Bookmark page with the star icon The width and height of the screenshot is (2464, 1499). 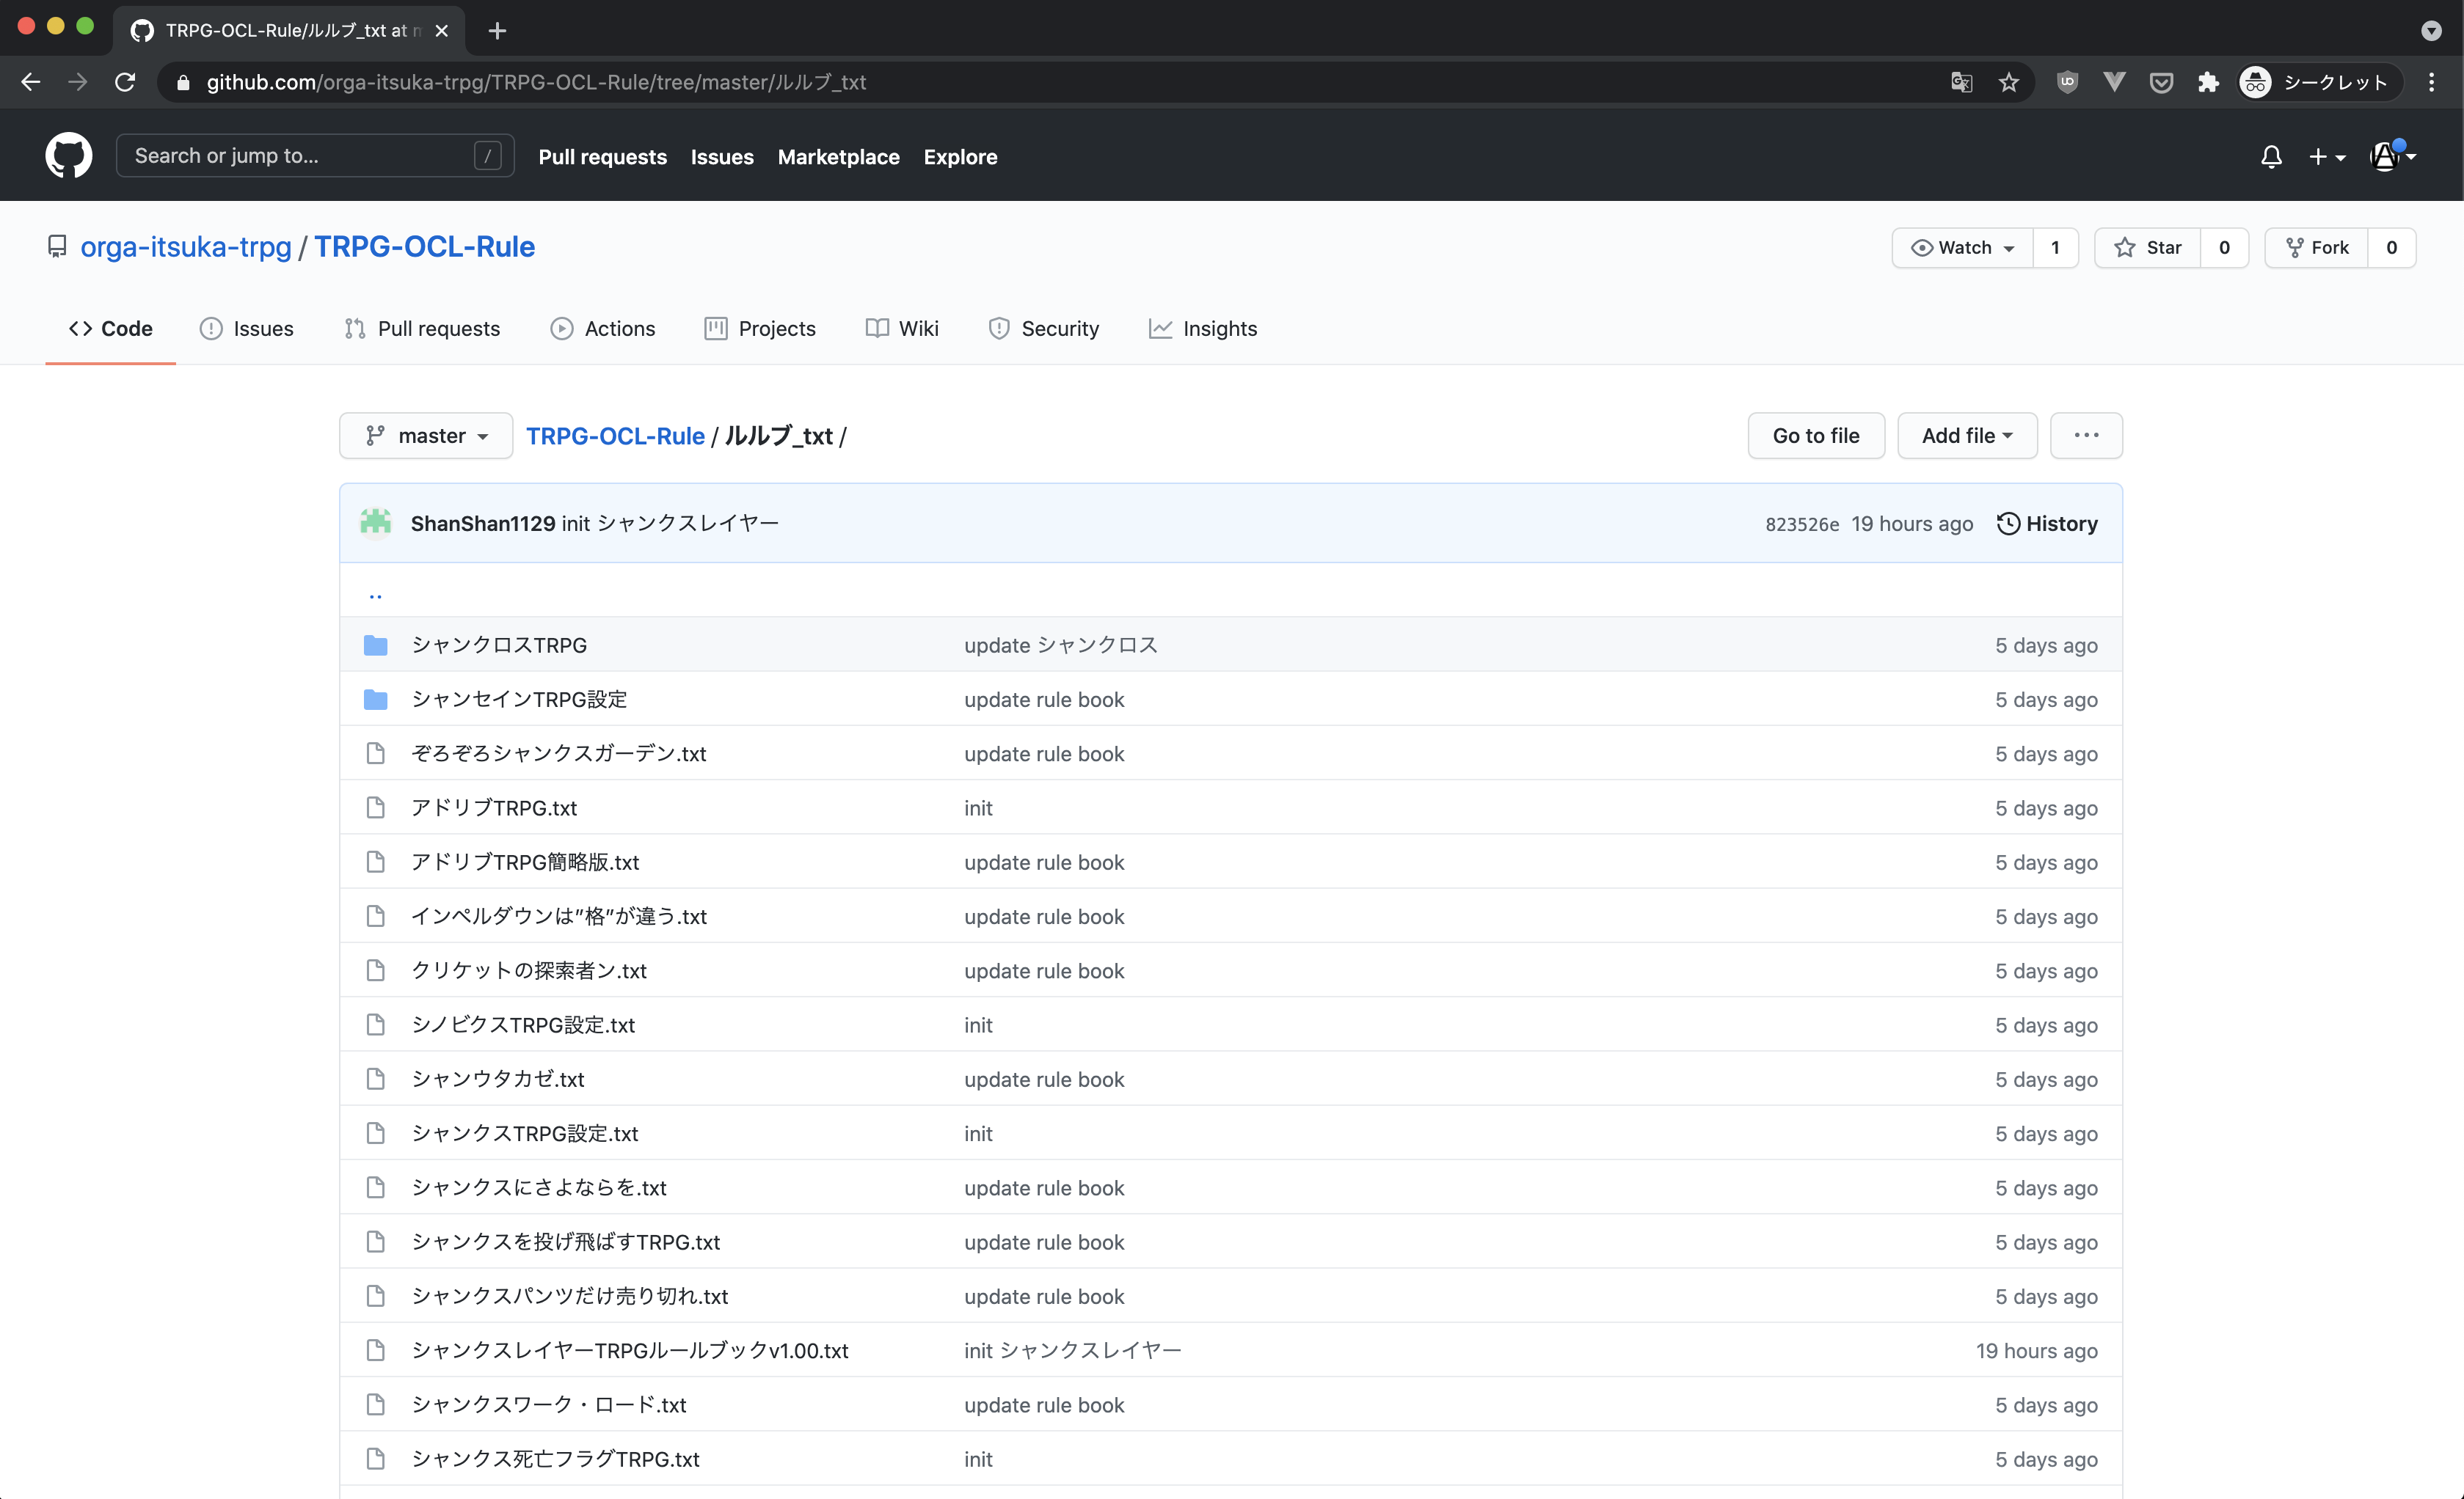coord(2008,82)
